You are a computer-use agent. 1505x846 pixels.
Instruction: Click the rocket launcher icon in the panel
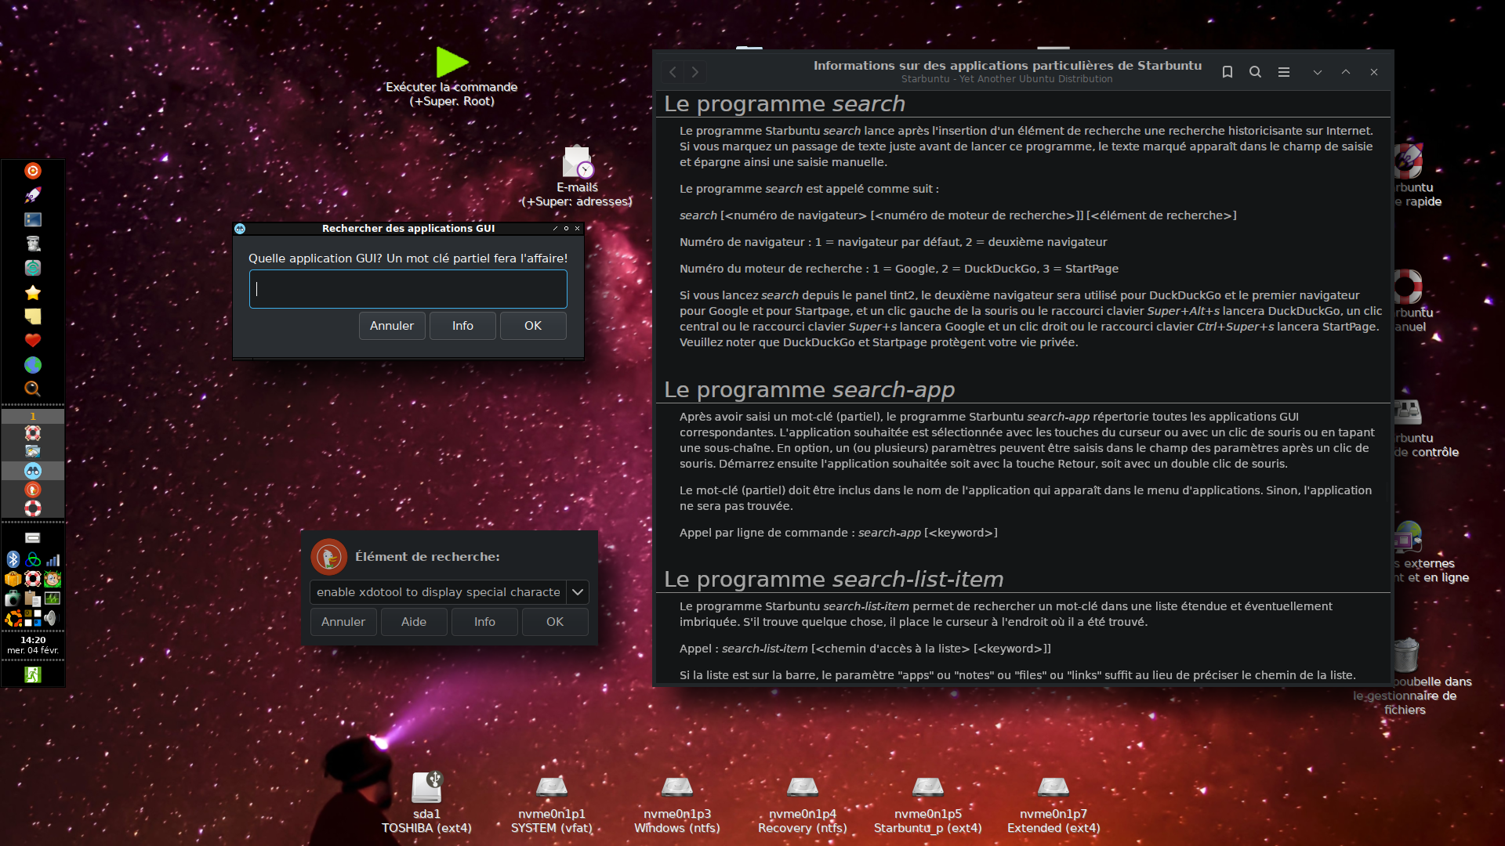[x=33, y=195]
